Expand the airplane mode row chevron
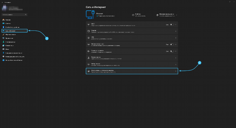 click(x=176, y=51)
